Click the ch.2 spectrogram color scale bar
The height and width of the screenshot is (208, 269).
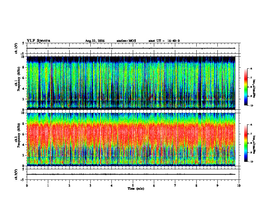pos(246,143)
